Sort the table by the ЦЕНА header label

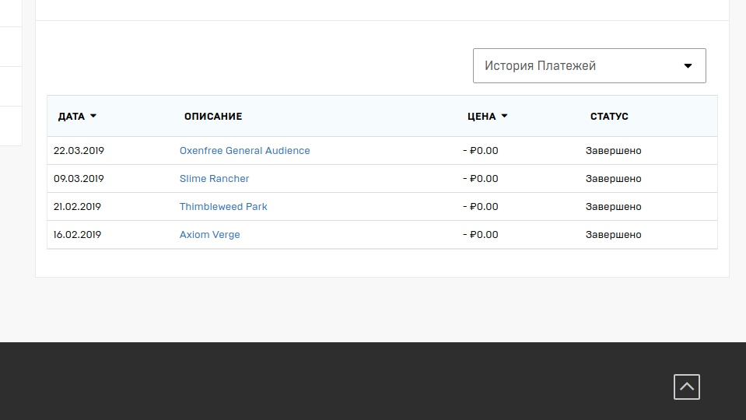pyautogui.click(x=482, y=117)
